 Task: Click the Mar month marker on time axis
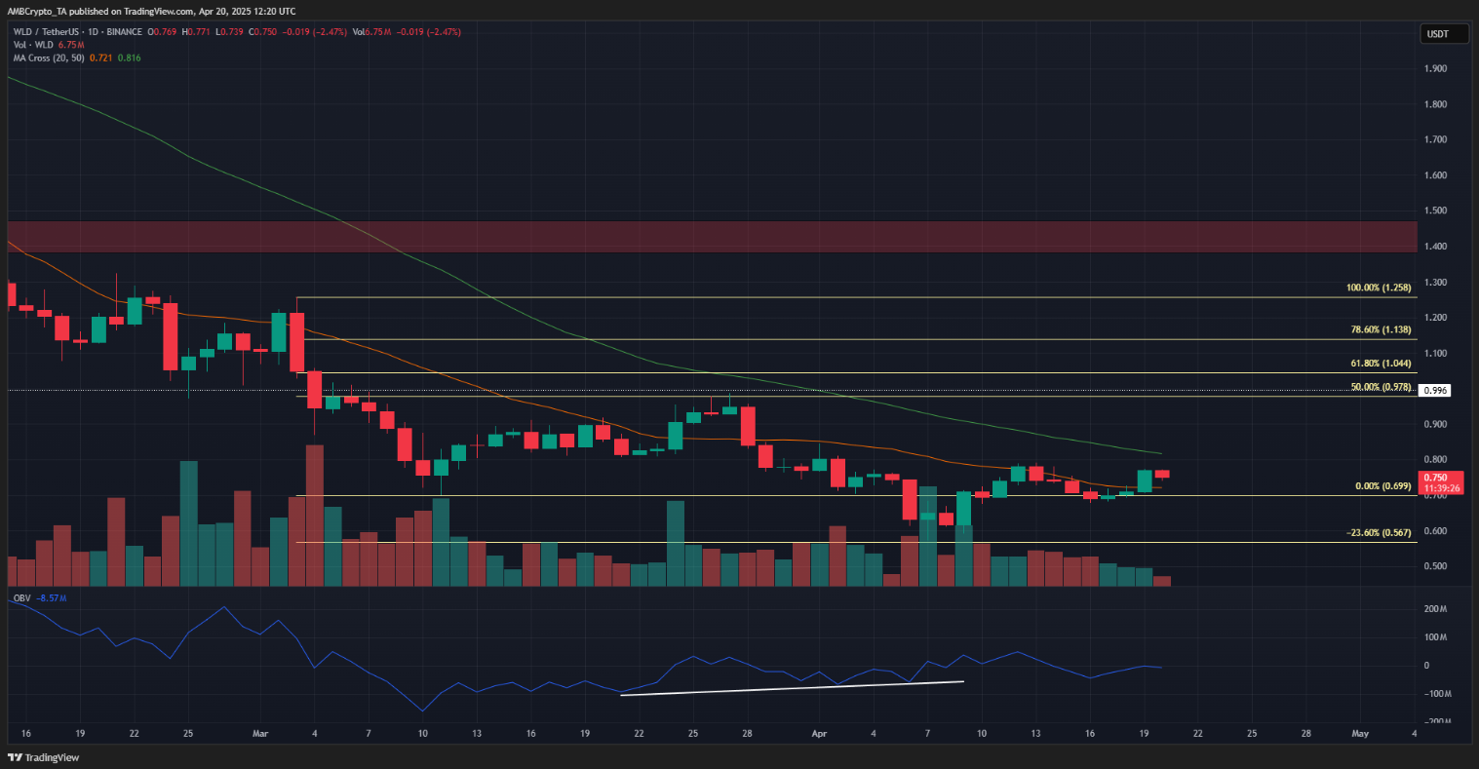[261, 732]
